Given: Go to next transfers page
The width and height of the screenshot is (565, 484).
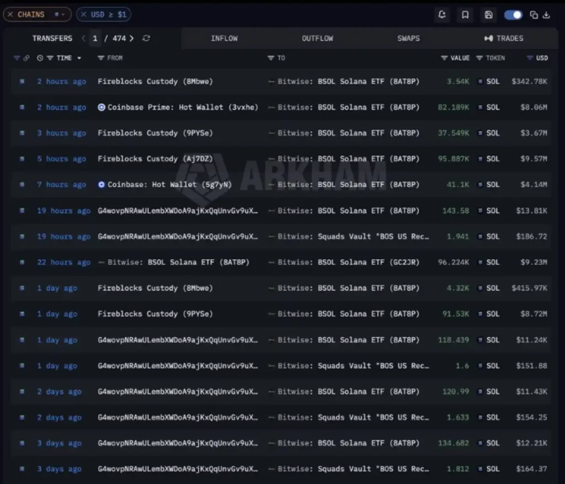Looking at the screenshot, I should click(131, 38).
